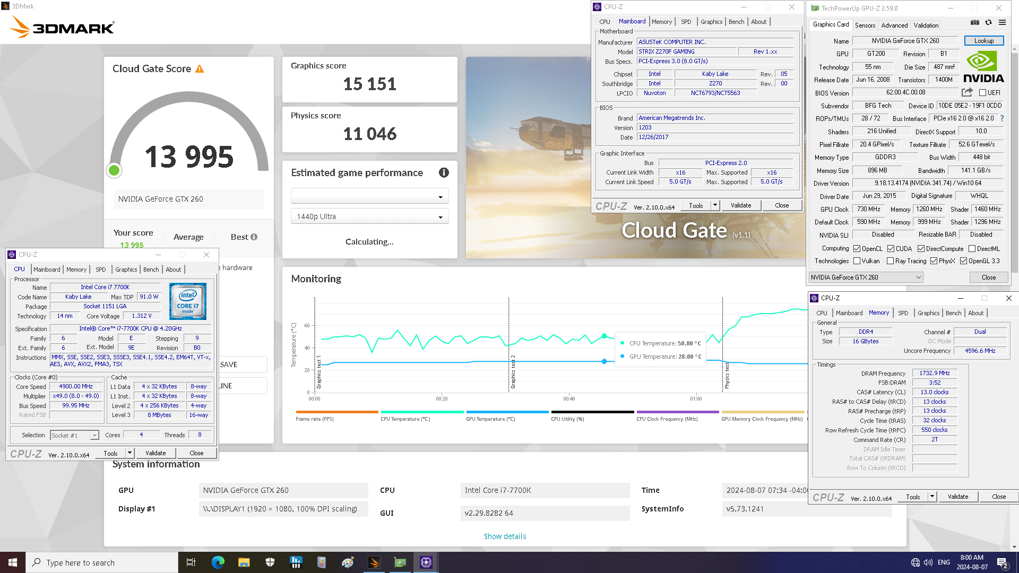The width and height of the screenshot is (1019, 573).
Task: Open the Windows Start menu
Action: (x=13, y=562)
